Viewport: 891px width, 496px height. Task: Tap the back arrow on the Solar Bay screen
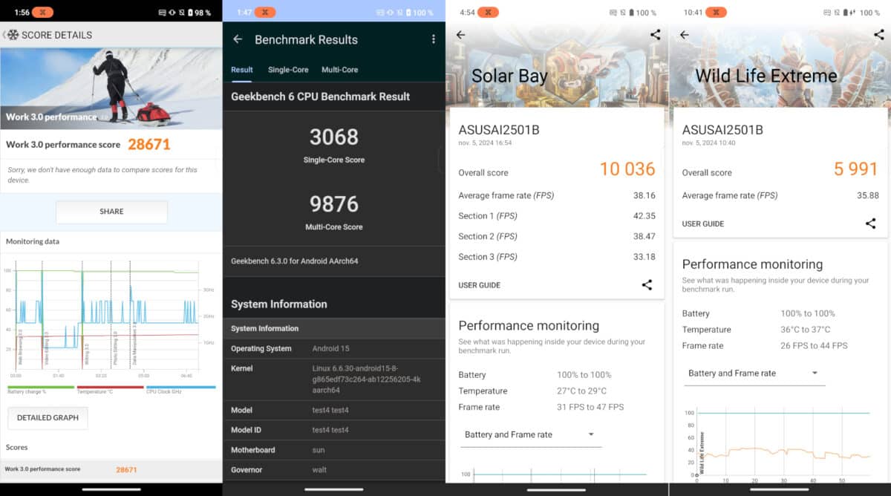pyautogui.click(x=460, y=35)
